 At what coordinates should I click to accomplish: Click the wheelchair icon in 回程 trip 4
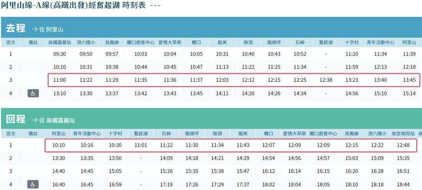tap(33, 184)
